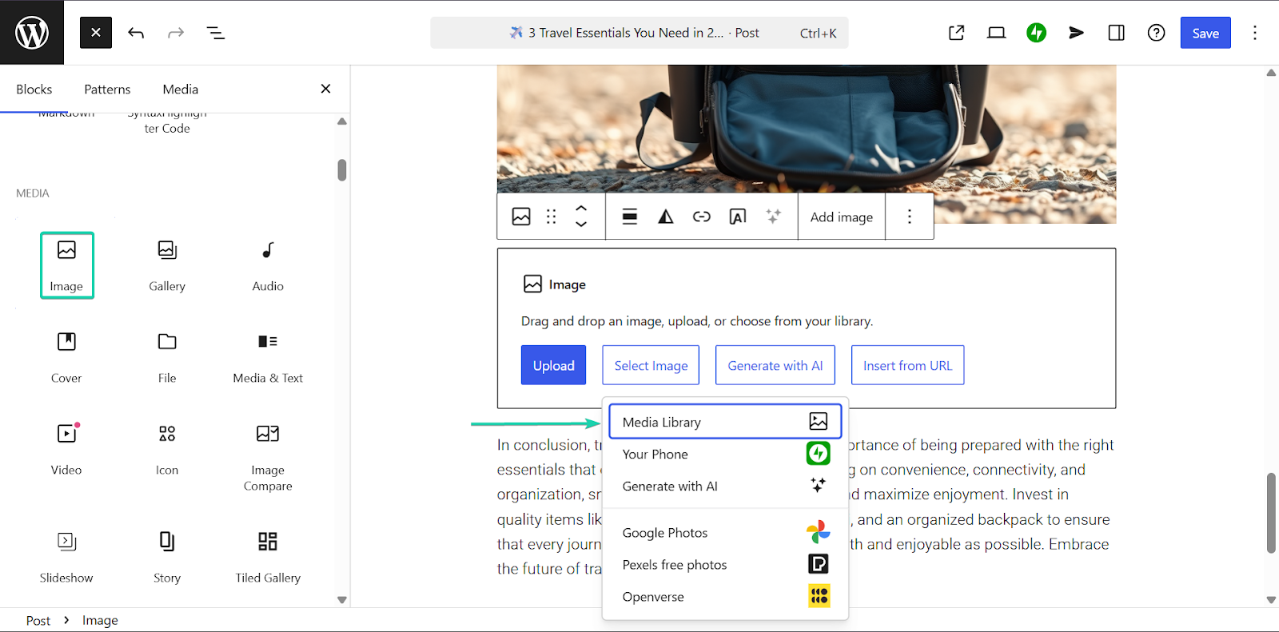Image resolution: width=1279 pixels, height=632 pixels.
Task: Insert an Image Compare block
Action: (268, 456)
